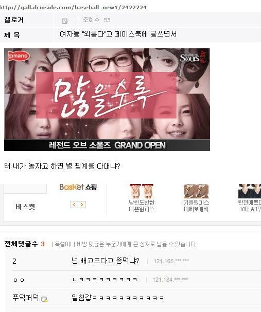Click the 전체댓글수 3 comment count
The height and width of the screenshot is (312, 261).
click(x=25, y=244)
